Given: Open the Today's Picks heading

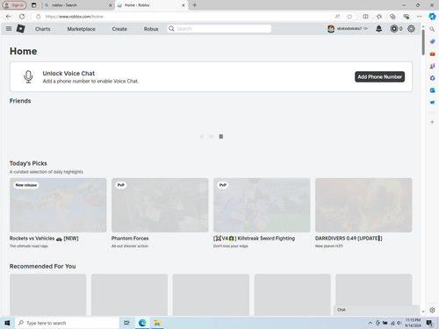Looking at the screenshot, I should (x=28, y=163).
